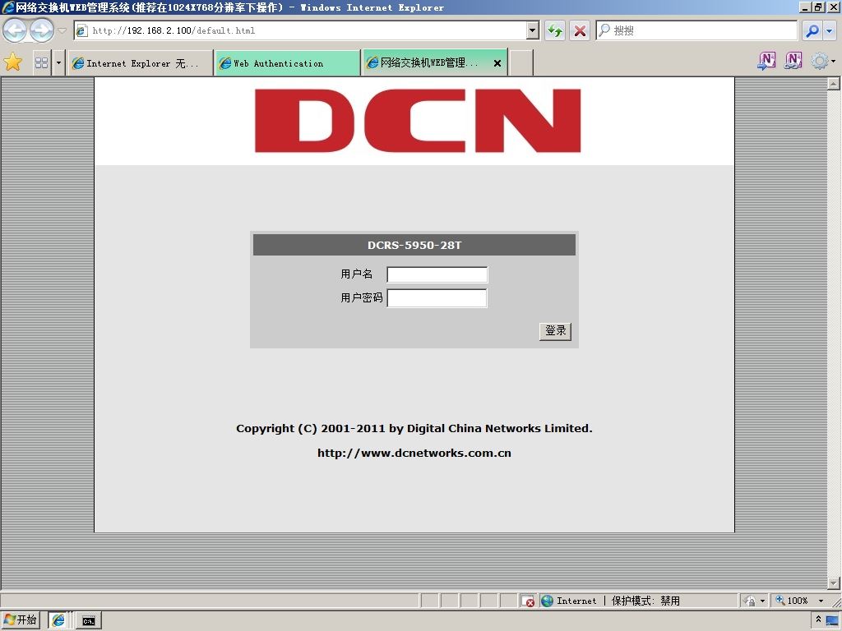Viewport: 842px width, 631px height.
Task: Click the 用户密码 password input field
Action: coord(437,298)
